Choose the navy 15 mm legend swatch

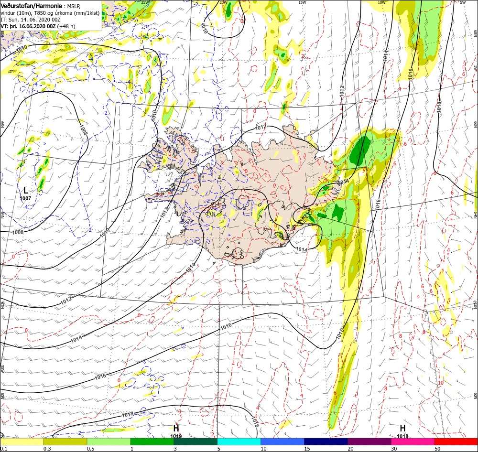coord(326,441)
